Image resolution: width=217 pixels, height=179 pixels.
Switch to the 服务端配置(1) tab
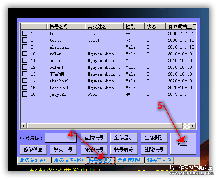[x=35, y=160]
